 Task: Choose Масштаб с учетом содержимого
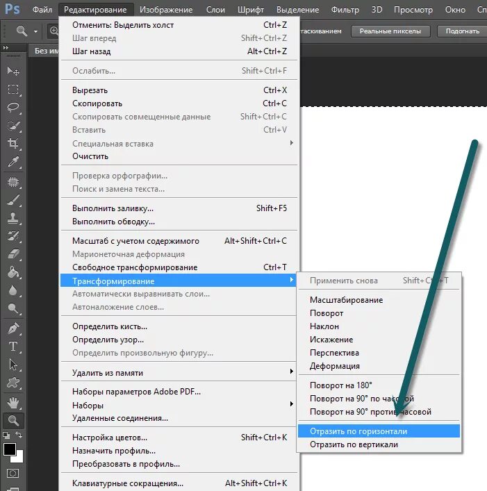click(179, 241)
